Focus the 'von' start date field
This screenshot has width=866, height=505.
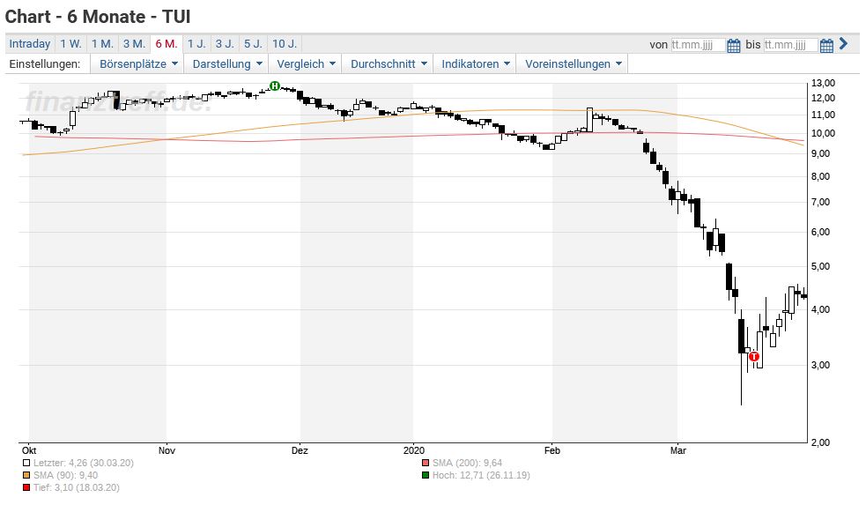[x=698, y=45]
